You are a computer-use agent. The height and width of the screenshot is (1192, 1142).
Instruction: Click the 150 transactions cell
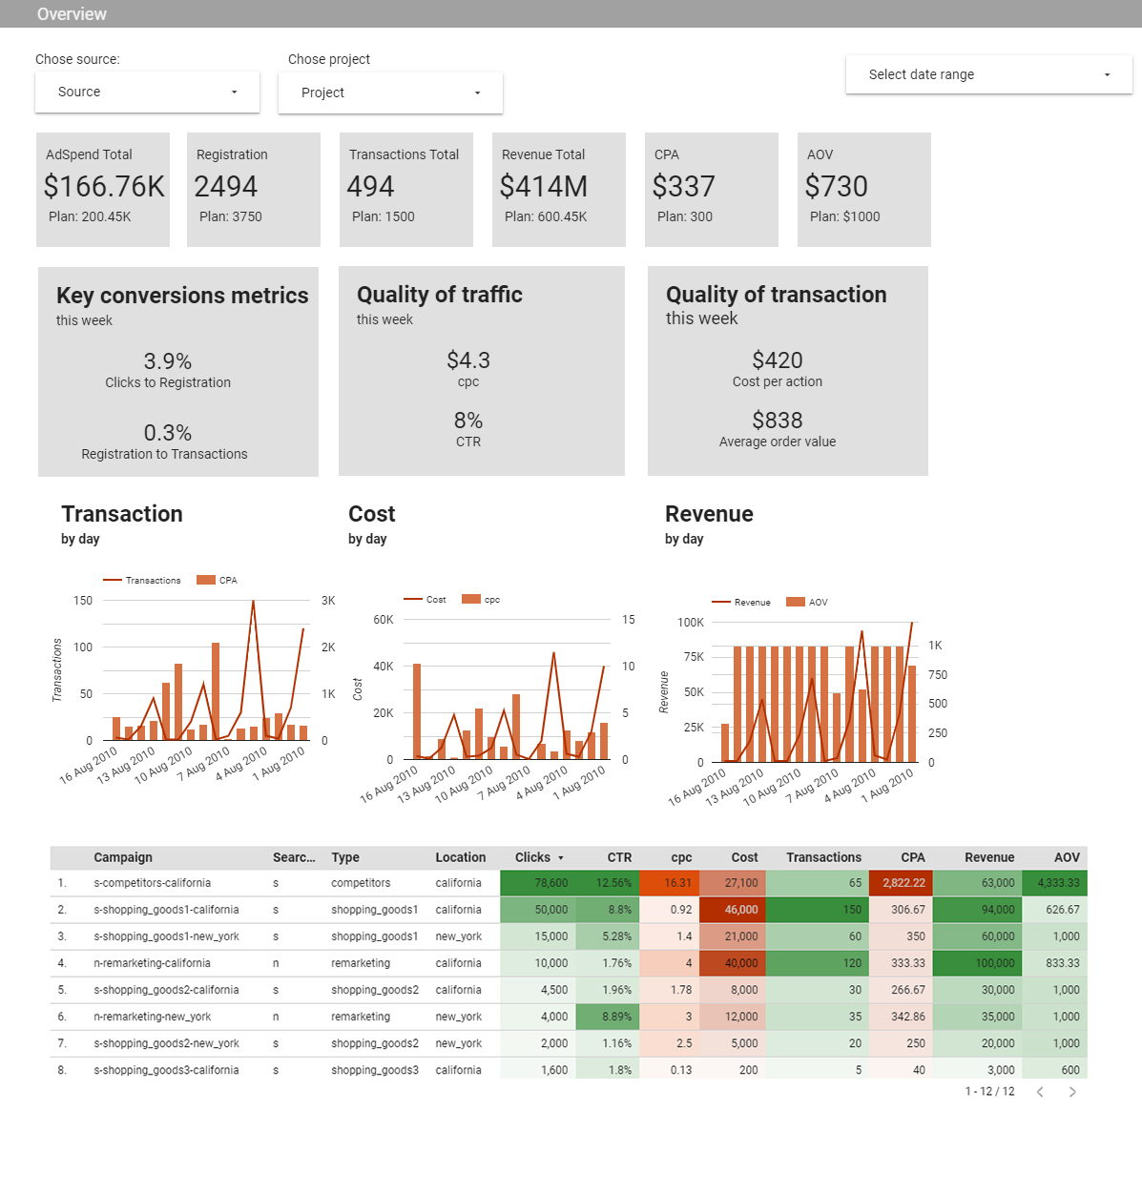coord(818,910)
